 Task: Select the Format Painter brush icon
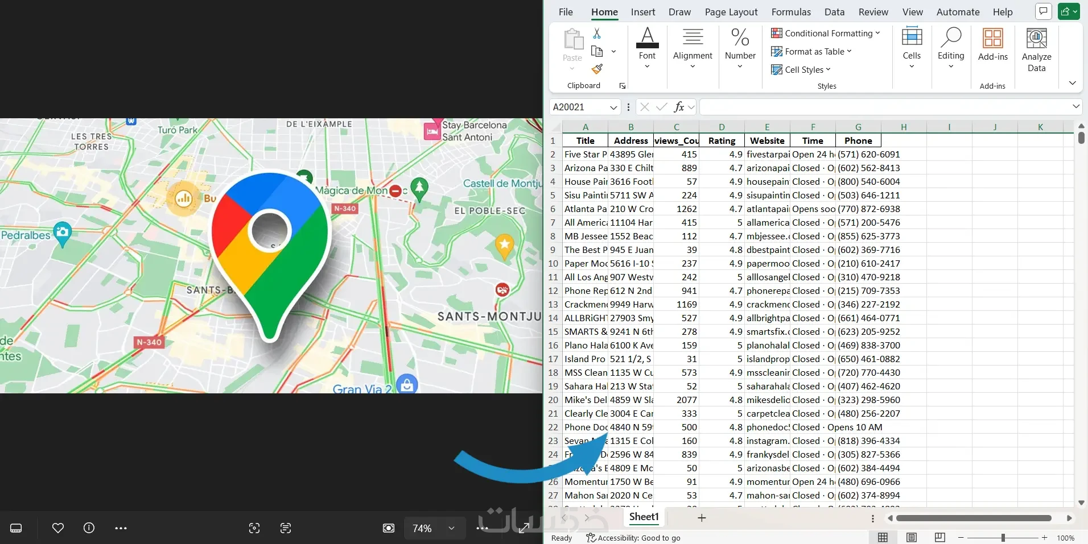597,69
